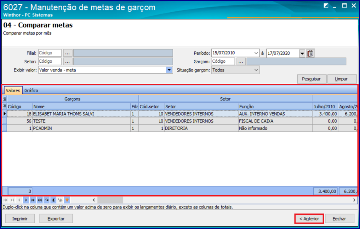Select the PCADMIN name cell

[81, 128]
